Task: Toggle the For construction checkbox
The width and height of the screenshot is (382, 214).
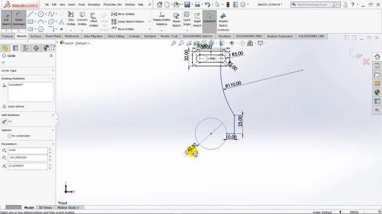Action: pos(10,136)
